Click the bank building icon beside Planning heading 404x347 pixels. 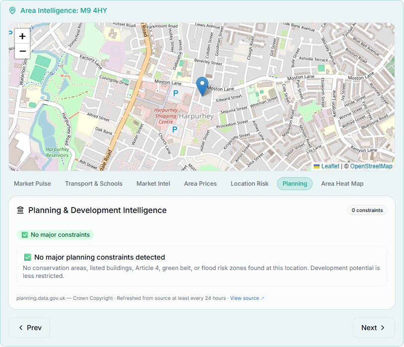[x=20, y=210]
